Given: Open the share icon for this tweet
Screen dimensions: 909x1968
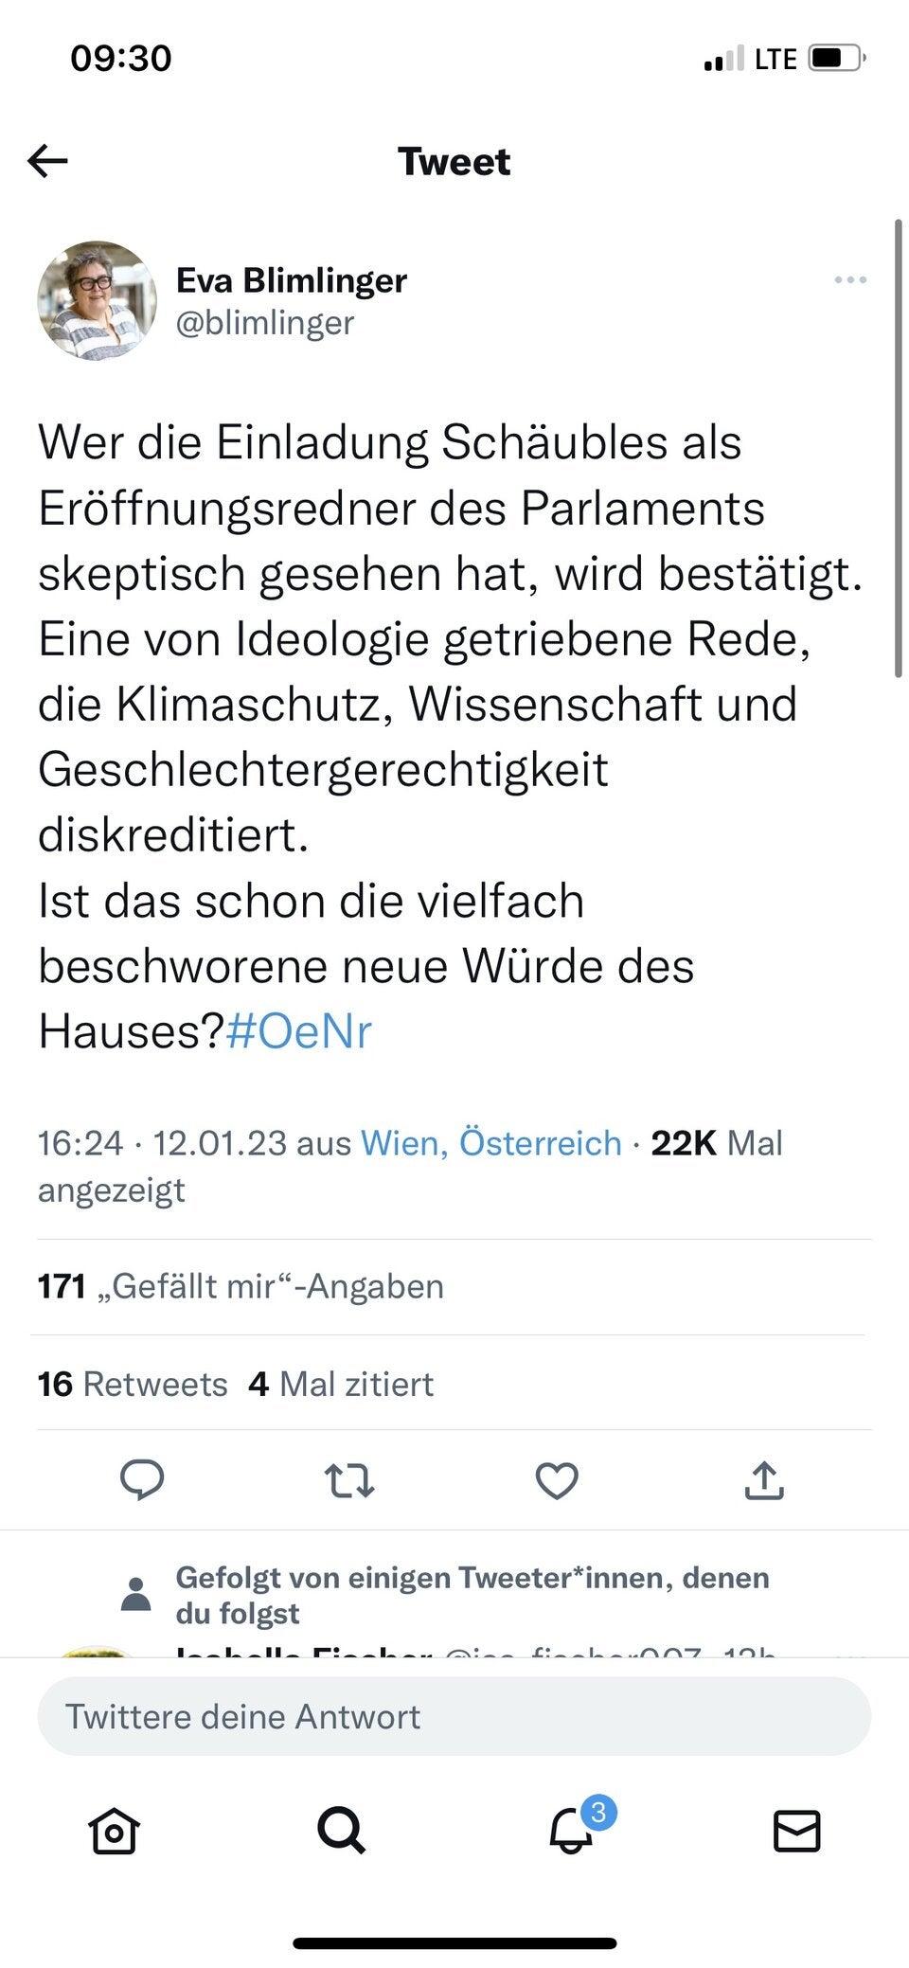Looking at the screenshot, I should (x=765, y=1480).
